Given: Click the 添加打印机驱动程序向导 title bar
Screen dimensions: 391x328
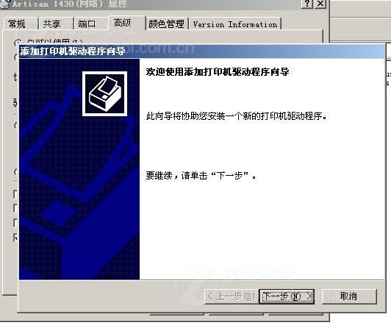Looking at the screenshot, I should pos(202,51).
